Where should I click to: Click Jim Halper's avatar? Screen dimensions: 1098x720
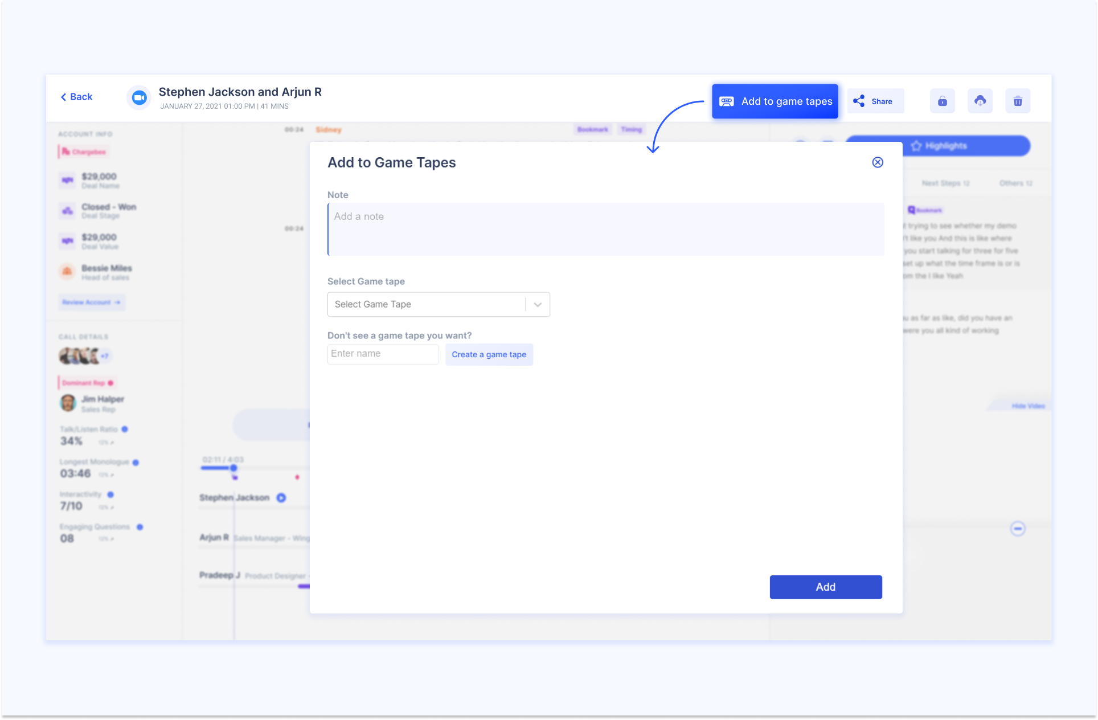pyautogui.click(x=68, y=403)
